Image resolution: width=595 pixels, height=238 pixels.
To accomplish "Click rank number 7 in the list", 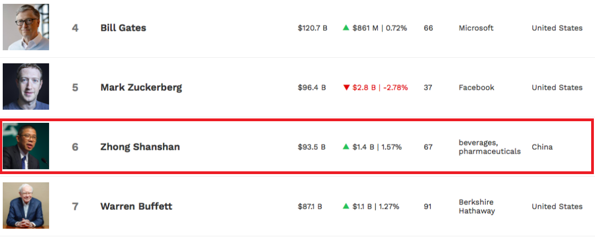I will 75,207.
